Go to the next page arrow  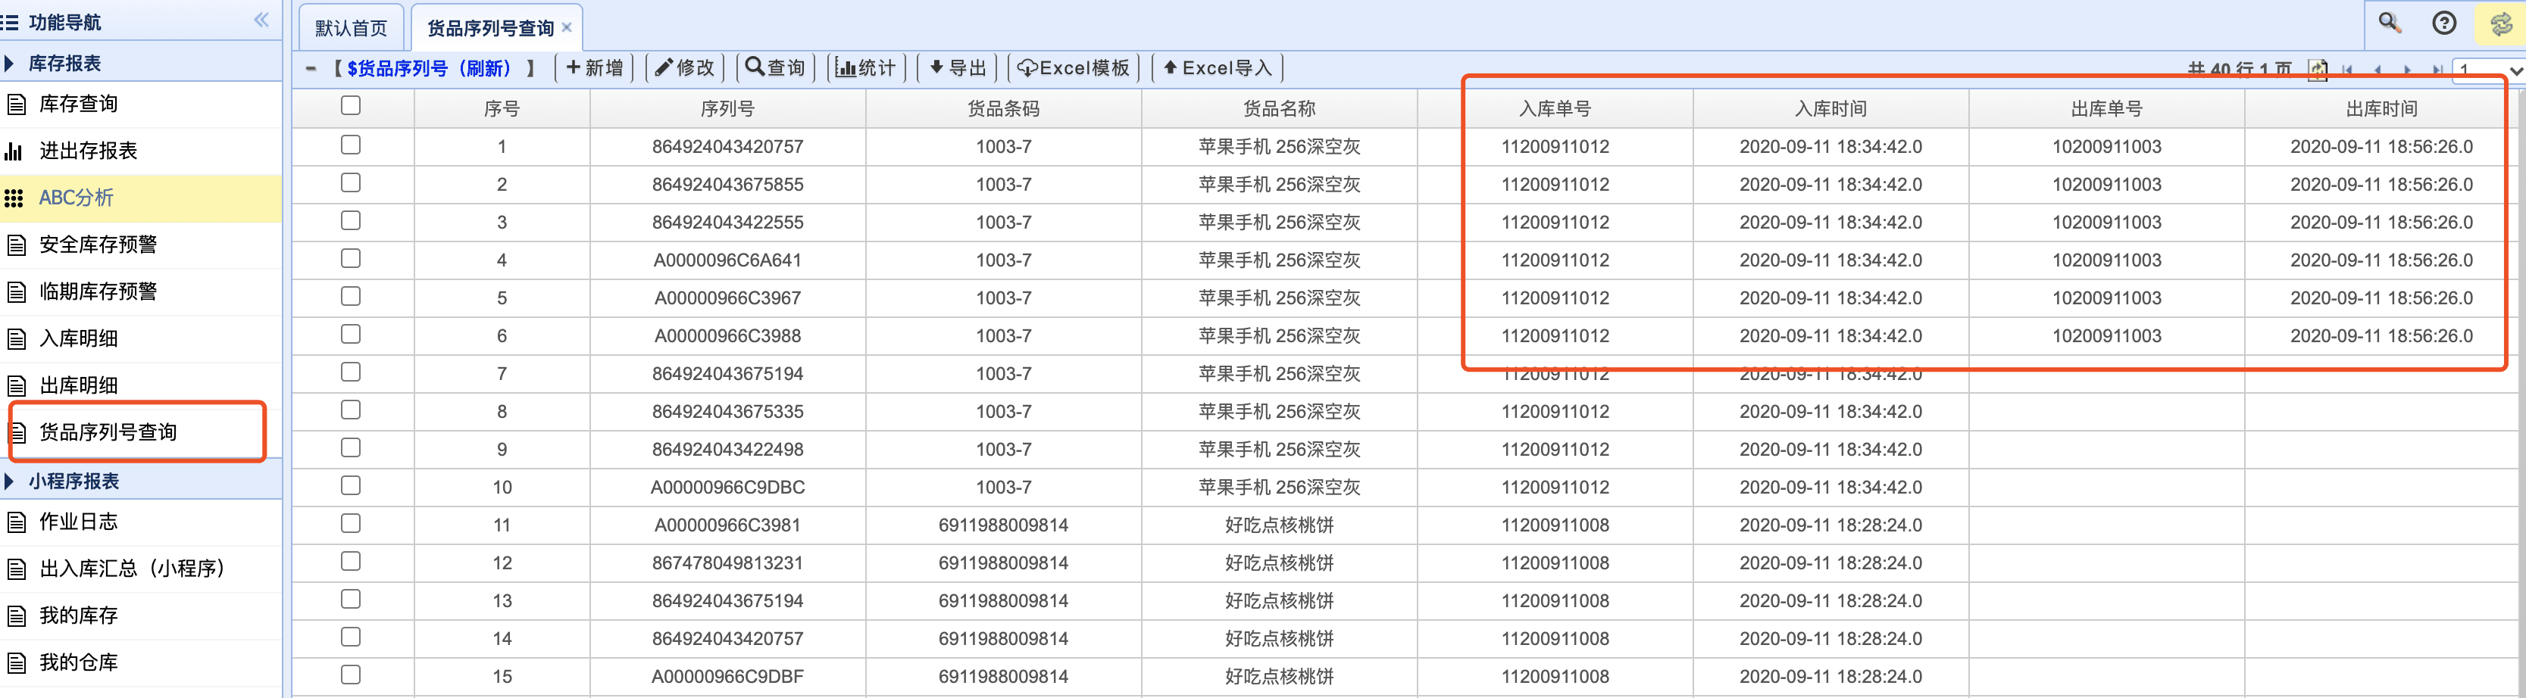click(x=2406, y=70)
